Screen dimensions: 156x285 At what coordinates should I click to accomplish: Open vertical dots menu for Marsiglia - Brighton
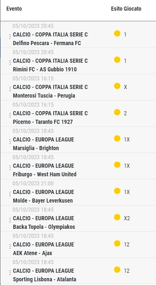[x=10, y=141]
